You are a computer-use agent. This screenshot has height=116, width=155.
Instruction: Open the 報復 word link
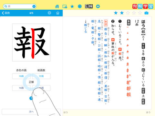[x=106, y=75]
